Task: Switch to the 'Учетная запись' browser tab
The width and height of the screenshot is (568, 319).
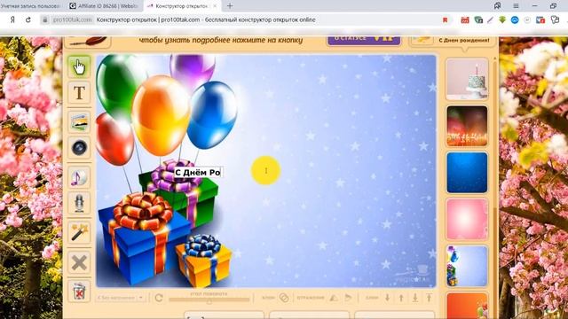Action: click(x=30, y=6)
